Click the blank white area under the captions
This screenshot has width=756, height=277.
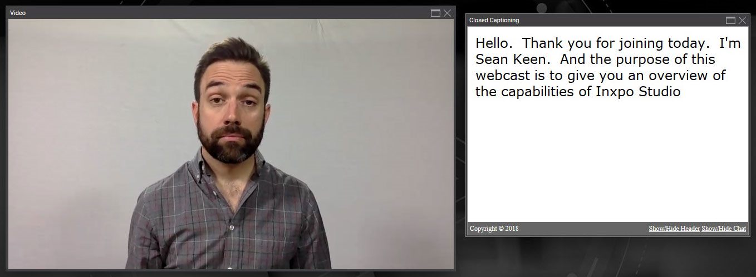[607, 161]
